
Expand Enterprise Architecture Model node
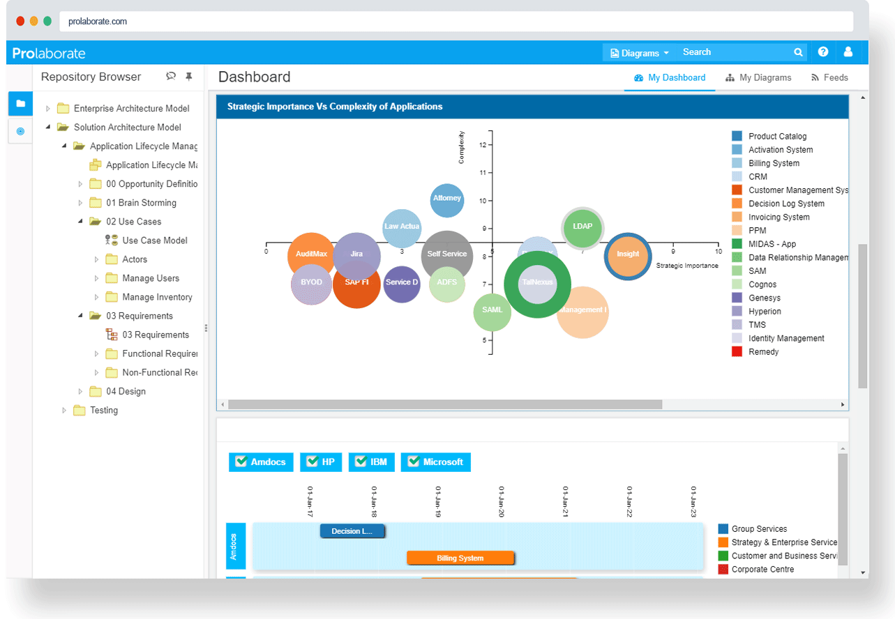(48, 109)
